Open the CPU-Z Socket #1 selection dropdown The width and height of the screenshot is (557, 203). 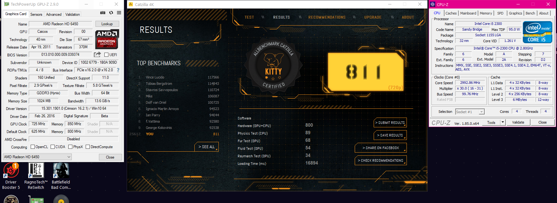470,112
